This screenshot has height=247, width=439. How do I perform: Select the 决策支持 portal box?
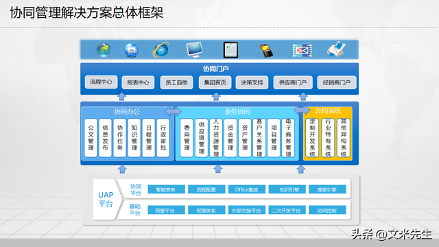(252, 82)
